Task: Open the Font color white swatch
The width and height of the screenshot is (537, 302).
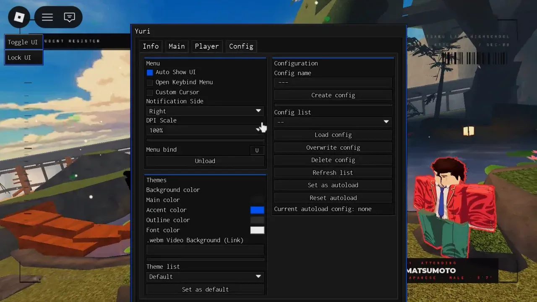Action: [x=257, y=230]
